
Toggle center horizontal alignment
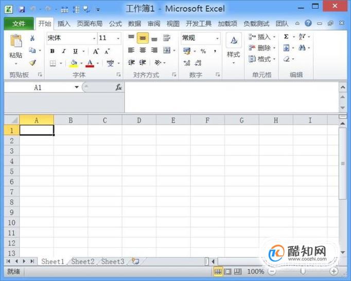143,50
